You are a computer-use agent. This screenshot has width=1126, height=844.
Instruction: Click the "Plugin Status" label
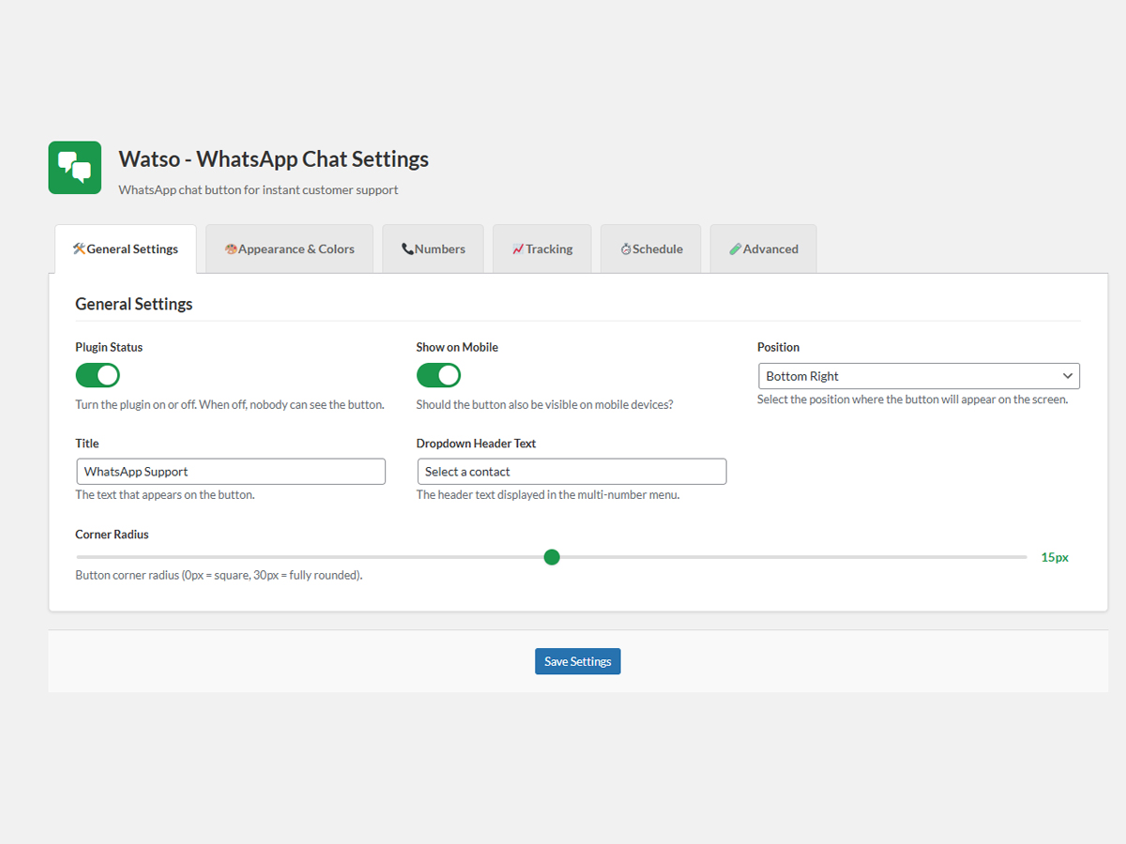[x=109, y=347]
